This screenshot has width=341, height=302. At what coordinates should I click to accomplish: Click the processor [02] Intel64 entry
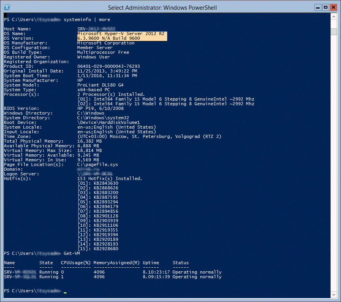(166, 104)
